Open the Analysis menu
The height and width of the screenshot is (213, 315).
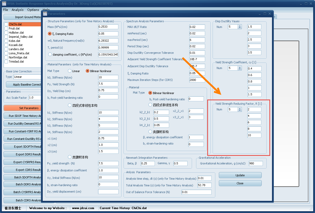pos(18,10)
